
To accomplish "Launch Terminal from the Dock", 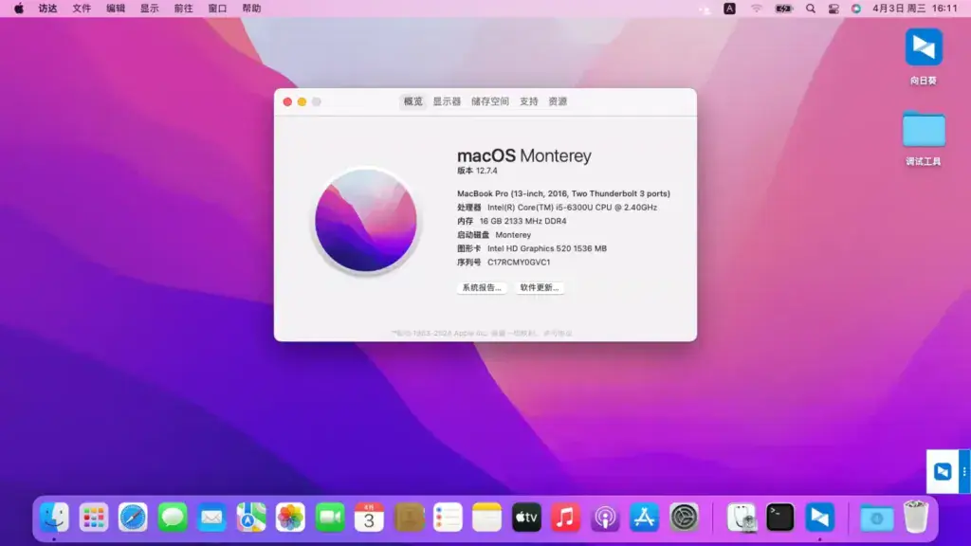I will point(780,517).
